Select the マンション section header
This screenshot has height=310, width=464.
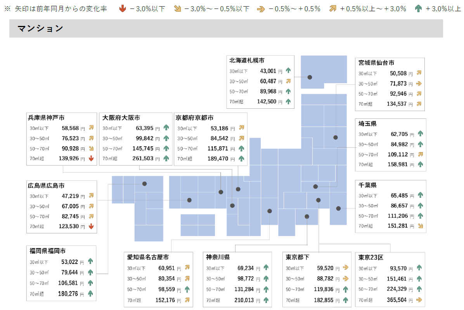[x=40, y=28]
